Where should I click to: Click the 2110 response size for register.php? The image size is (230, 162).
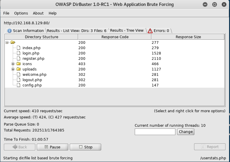(156, 59)
